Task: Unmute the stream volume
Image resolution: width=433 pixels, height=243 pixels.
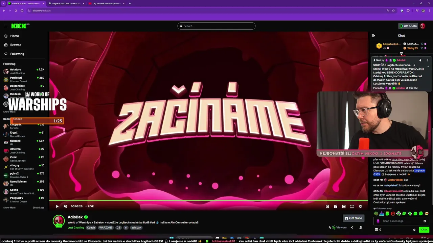Action: pyautogui.click(x=65, y=206)
